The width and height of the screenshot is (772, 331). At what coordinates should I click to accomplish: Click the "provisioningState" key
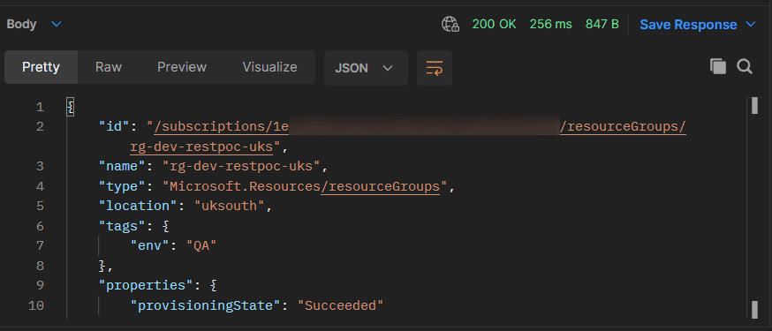pyautogui.click(x=206, y=305)
